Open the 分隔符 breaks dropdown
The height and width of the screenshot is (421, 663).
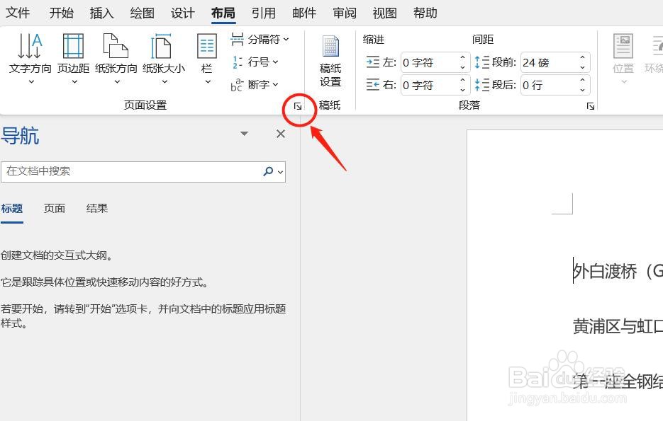(x=260, y=39)
